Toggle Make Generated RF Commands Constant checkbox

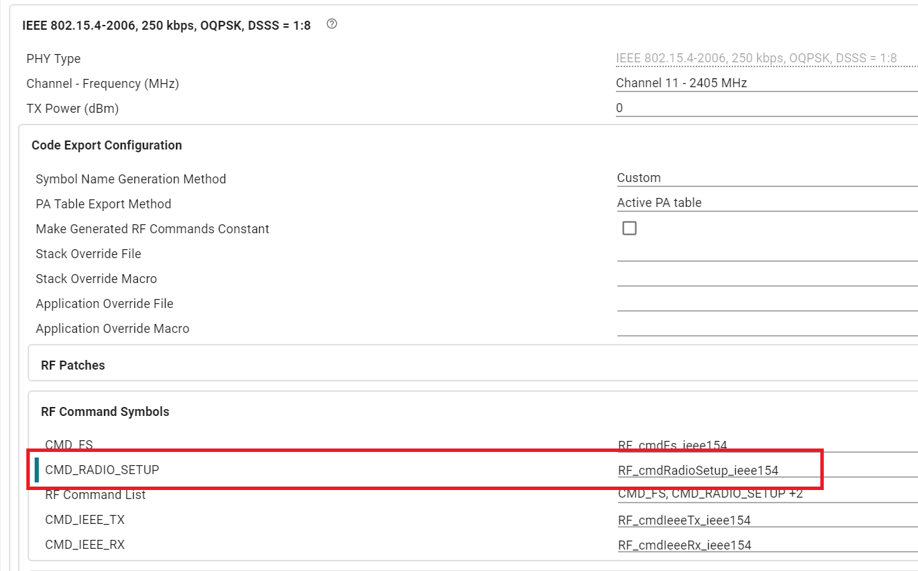(x=629, y=228)
